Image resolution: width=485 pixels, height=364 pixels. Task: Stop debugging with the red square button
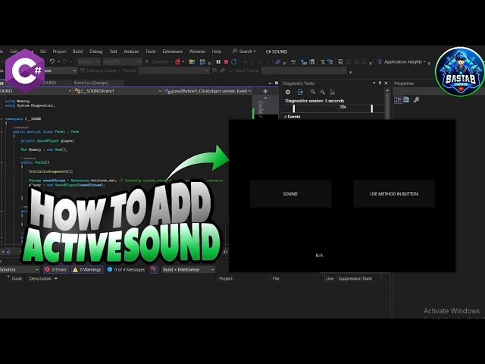tap(226, 62)
